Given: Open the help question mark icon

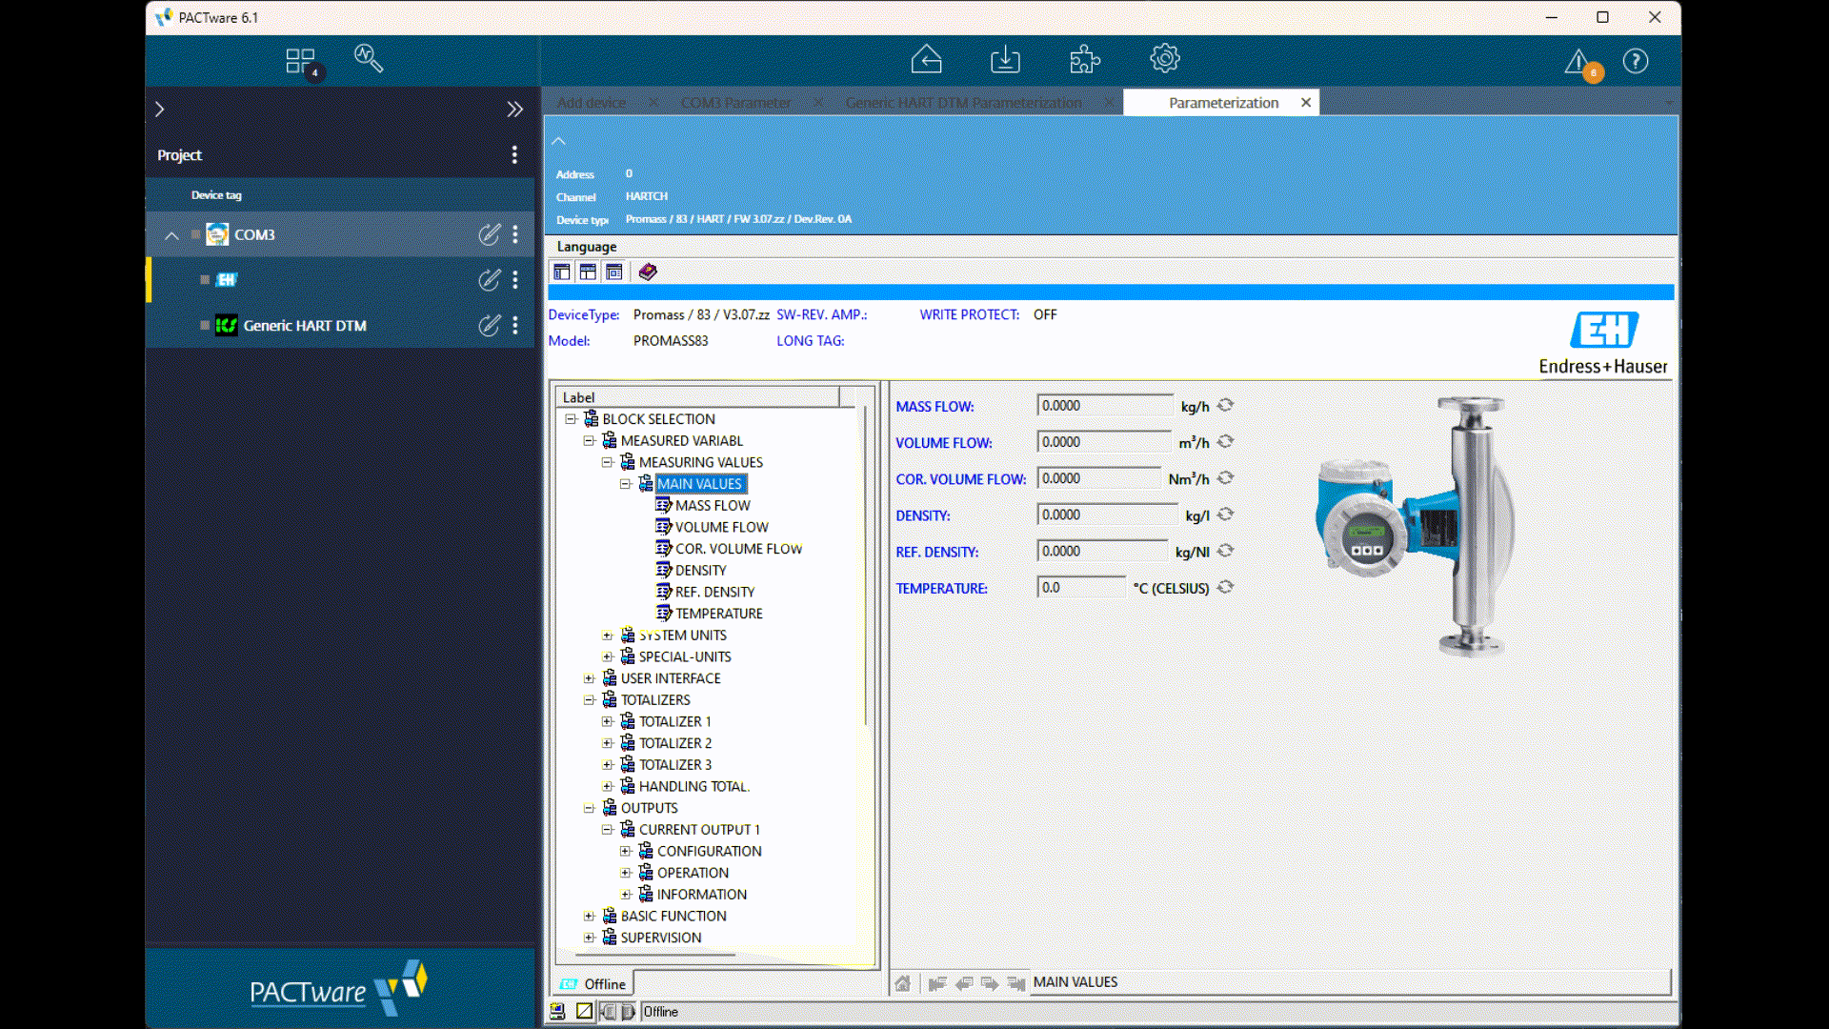Looking at the screenshot, I should [1636, 62].
